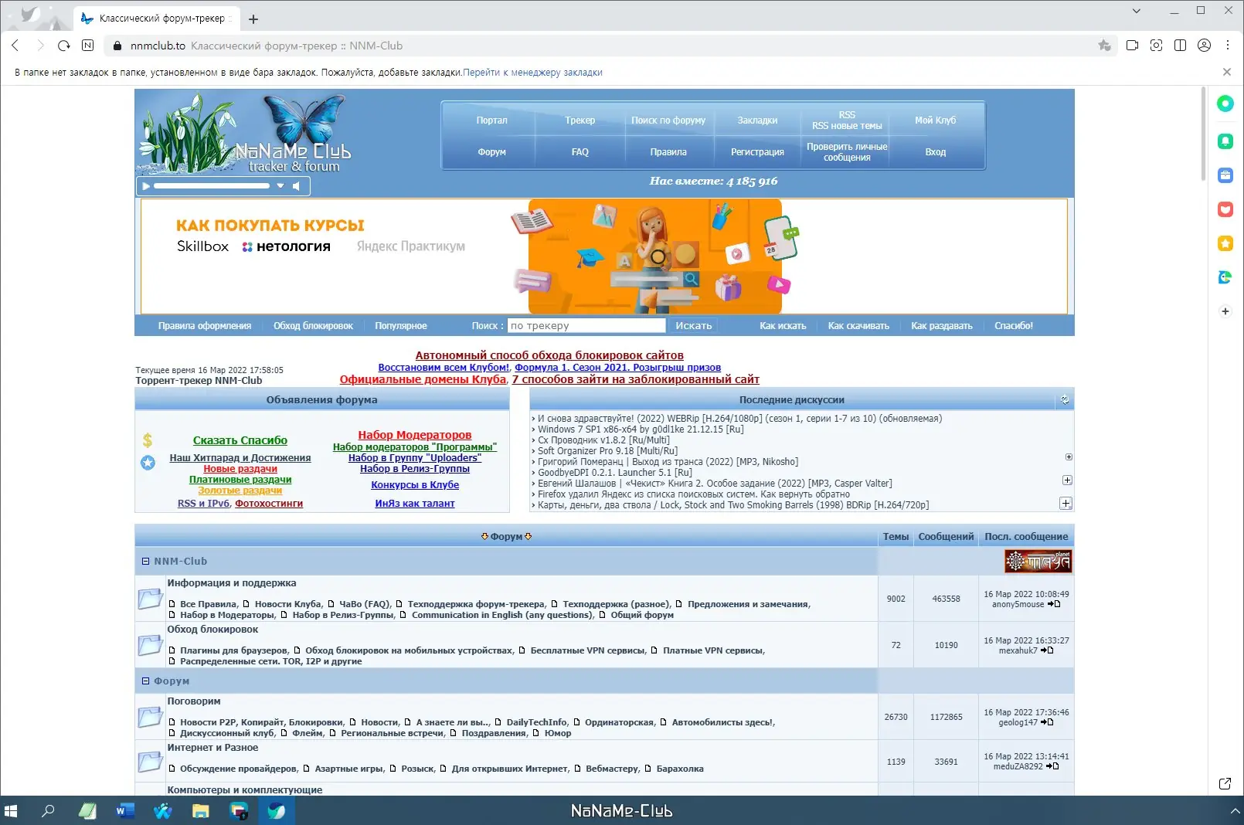
Task: Open a new browser tab with plus button
Action: pos(253,19)
